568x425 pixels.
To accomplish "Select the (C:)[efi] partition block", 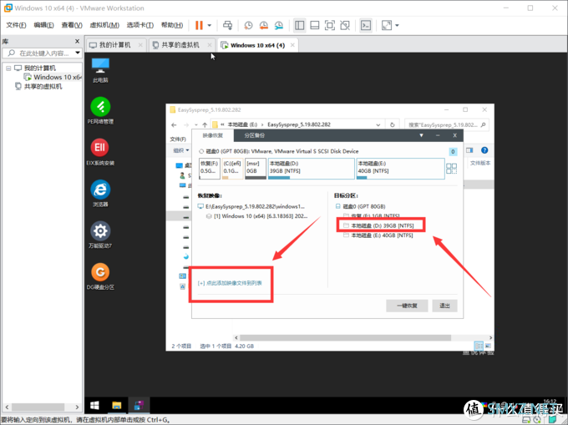I will tap(232, 169).
